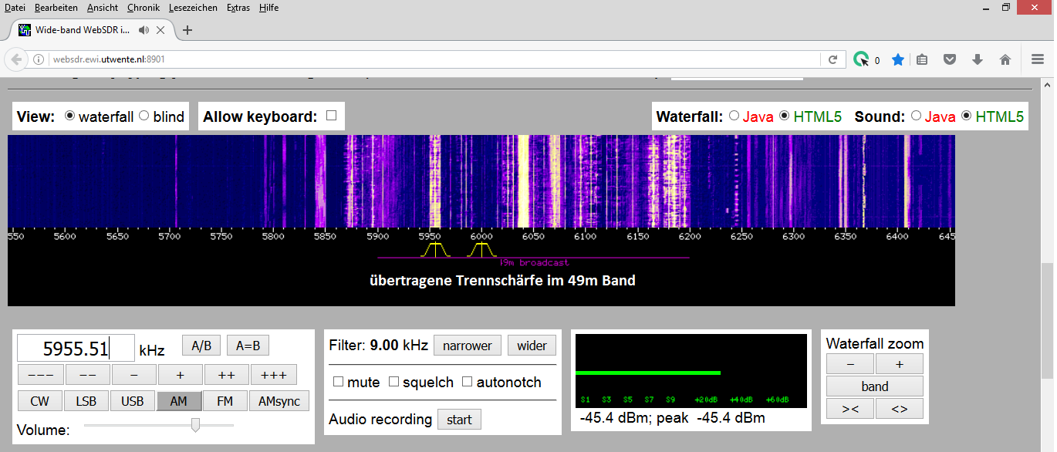Click the bookmark star icon
The height and width of the screenshot is (452, 1057).
pos(898,60)
